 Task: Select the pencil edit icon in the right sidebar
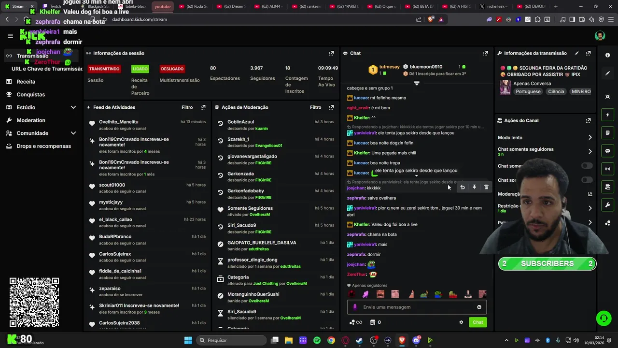[x=607, y=73]
